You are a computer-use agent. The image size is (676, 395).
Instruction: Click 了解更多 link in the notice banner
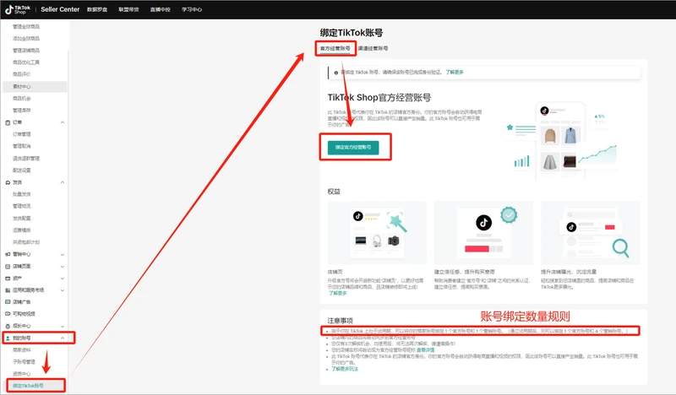[x=454, y=73]
